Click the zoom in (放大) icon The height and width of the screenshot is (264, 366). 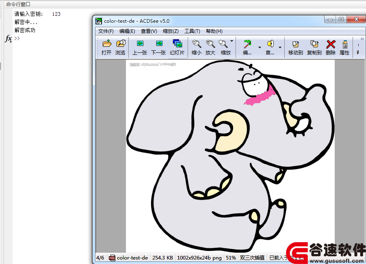pos(210,43)
